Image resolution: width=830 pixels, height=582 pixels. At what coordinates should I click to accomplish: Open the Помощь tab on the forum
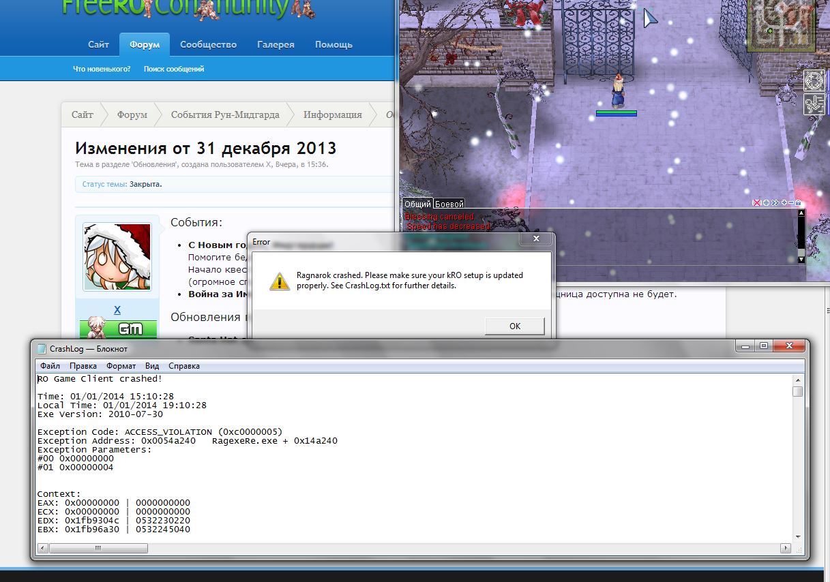point(334,44)
